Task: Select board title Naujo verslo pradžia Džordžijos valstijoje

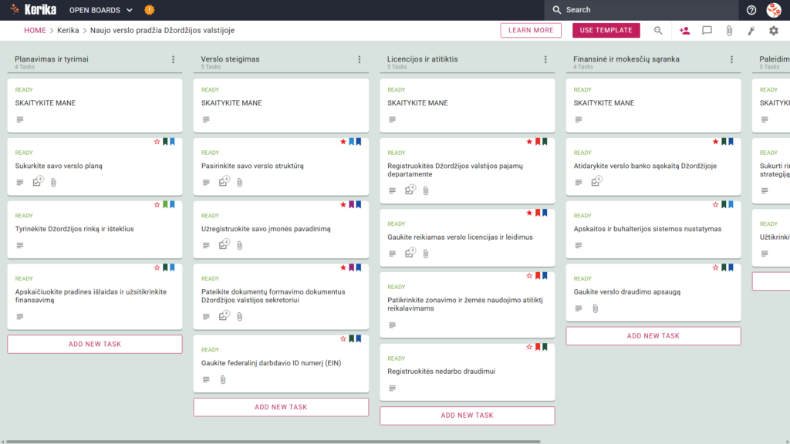Action: coord(162,30)
